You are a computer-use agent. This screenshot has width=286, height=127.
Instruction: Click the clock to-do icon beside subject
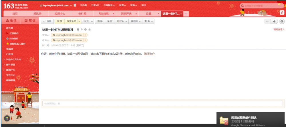click(86, 29)
